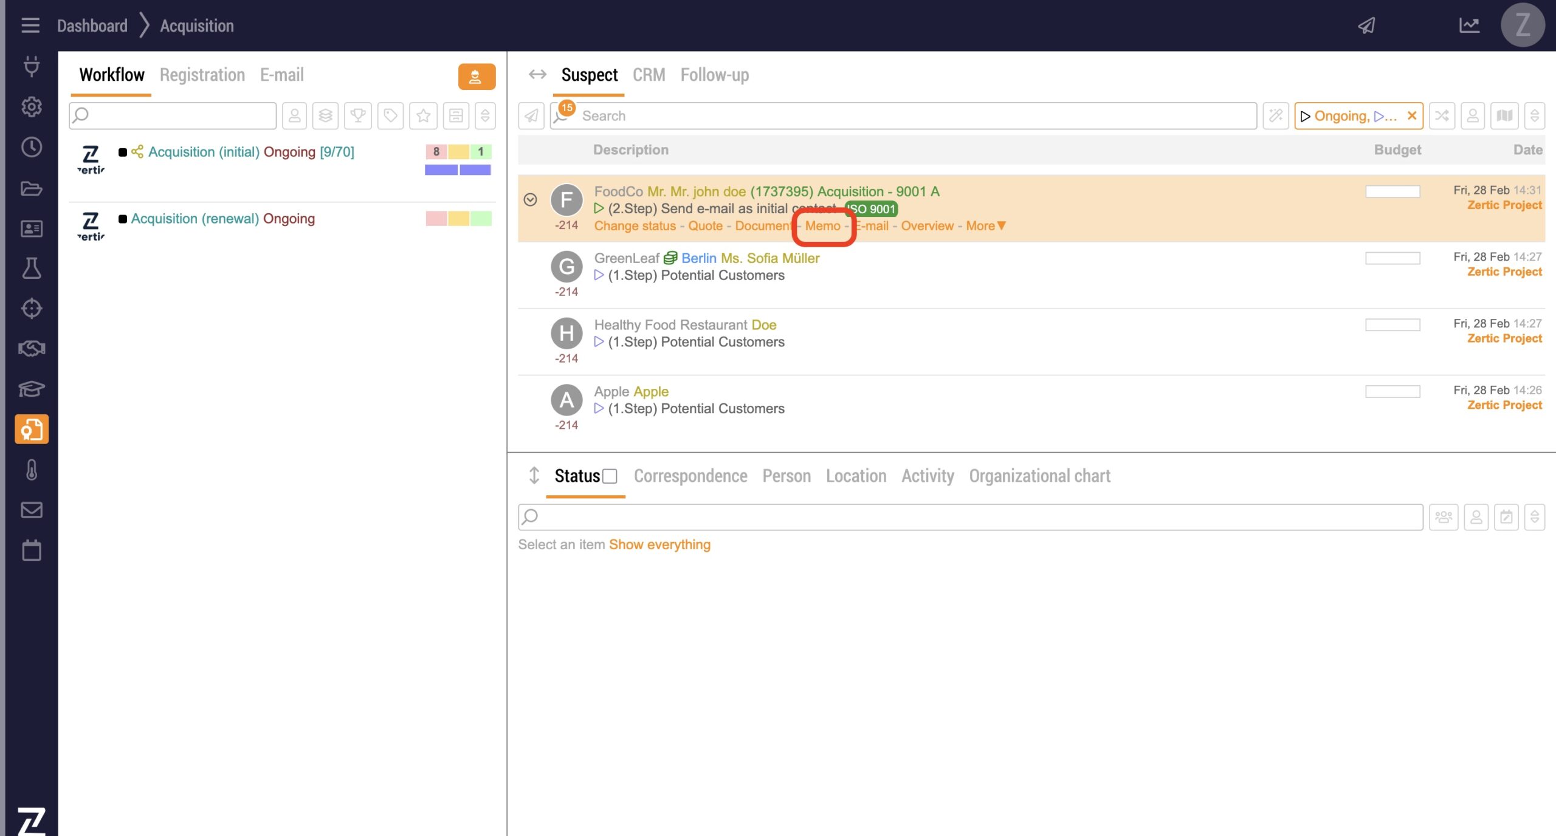Click the map view icon in Suspect toolbar
1556x836 pixels.
pos(1504,115)
